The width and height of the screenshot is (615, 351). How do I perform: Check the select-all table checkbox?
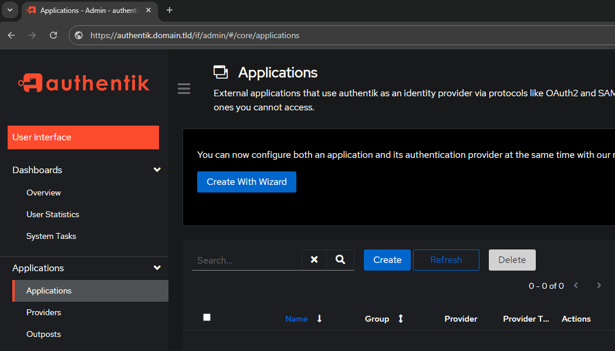tap(207, 318)
